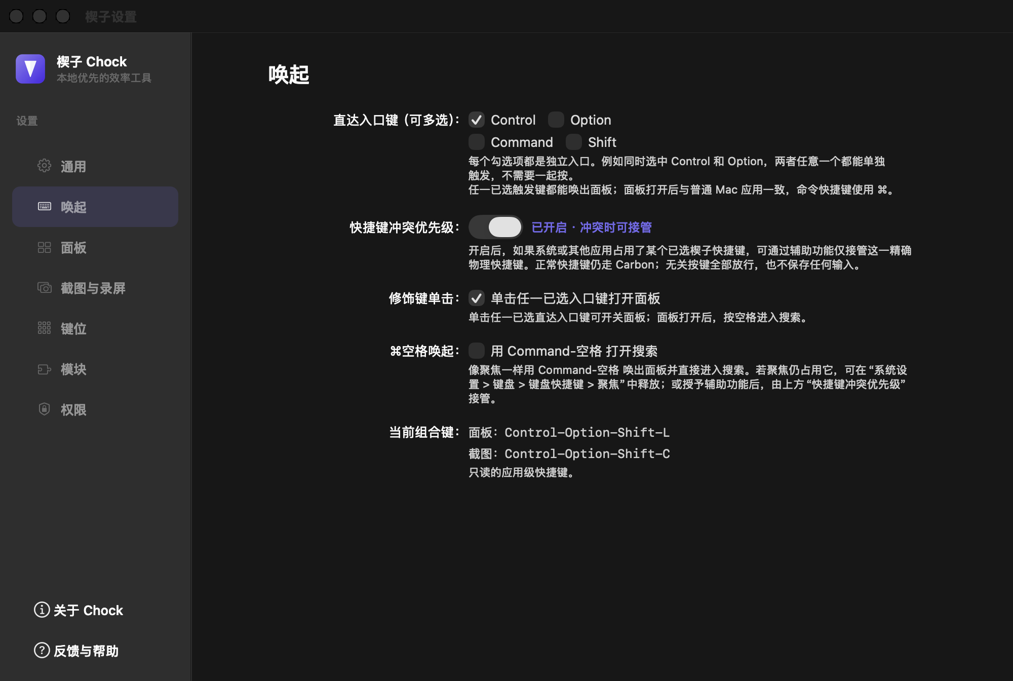
Task: Open 关于 Chock
Action: [x=79, y=610]
